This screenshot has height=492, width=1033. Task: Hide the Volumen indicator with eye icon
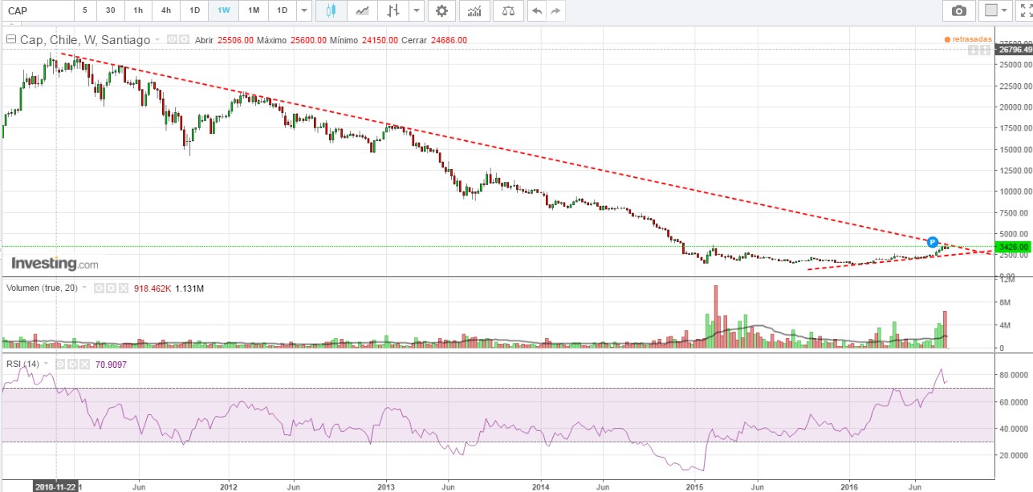[x=99, y=288]
